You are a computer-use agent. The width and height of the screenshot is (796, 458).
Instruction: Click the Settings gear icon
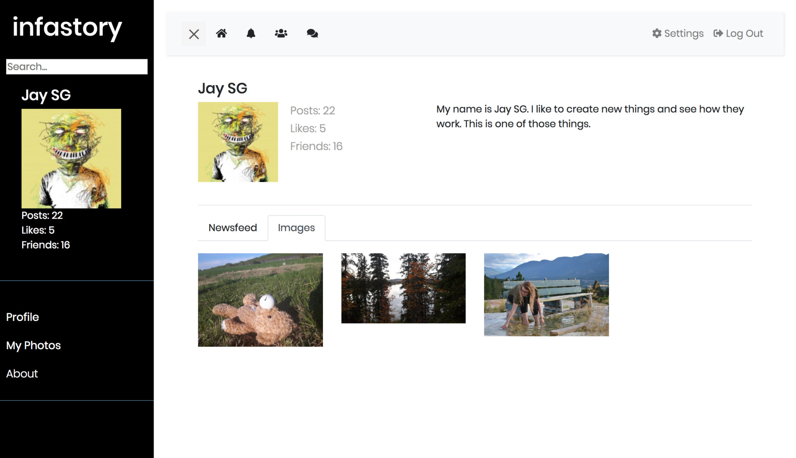click(x=657, y=33)
